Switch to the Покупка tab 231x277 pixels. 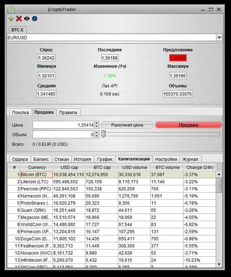20,113
